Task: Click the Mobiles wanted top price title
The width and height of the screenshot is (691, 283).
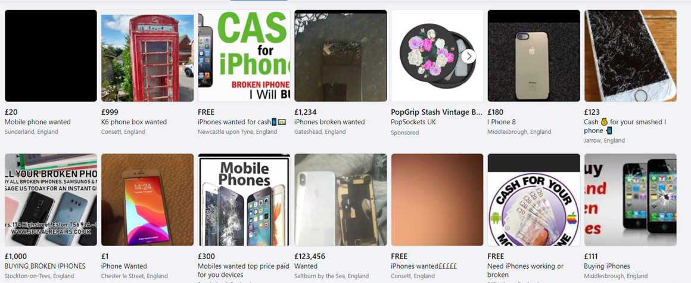Action: [244, 271]
